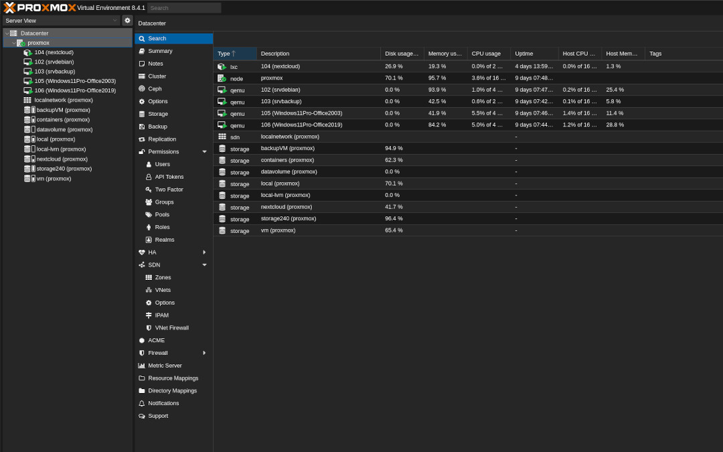Click the Notifications bell icon

point(141,404)
